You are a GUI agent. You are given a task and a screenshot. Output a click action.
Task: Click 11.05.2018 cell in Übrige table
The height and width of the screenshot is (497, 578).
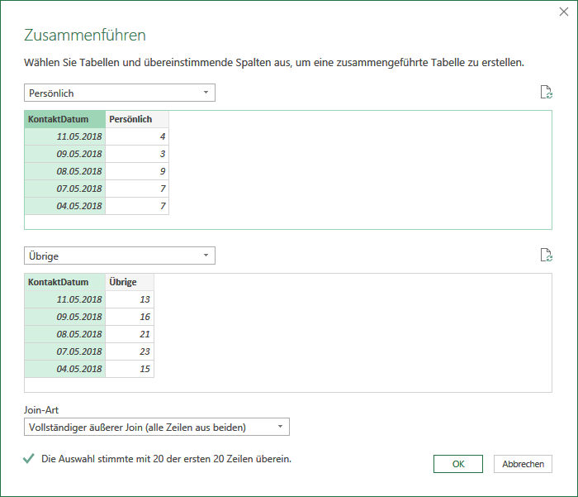click(65, 299)
